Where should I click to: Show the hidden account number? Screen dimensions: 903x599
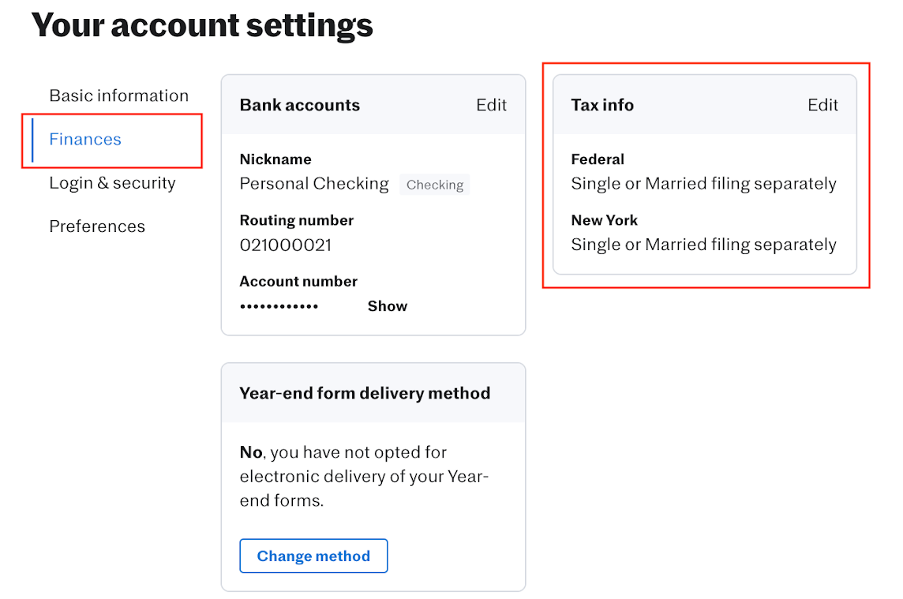pyautogui.click(x=388, y=306)
